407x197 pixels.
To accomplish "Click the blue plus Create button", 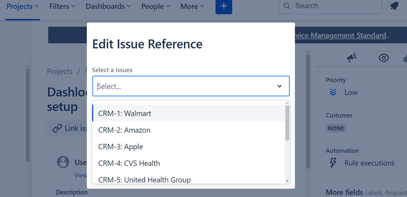I will 224,6.
